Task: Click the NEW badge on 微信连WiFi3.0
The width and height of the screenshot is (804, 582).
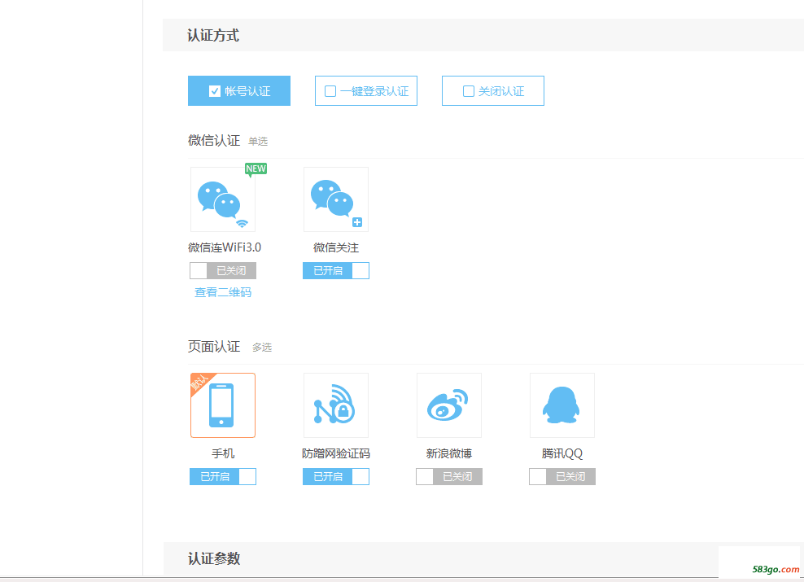Action: pyautogui.click(x=256, y=169)
